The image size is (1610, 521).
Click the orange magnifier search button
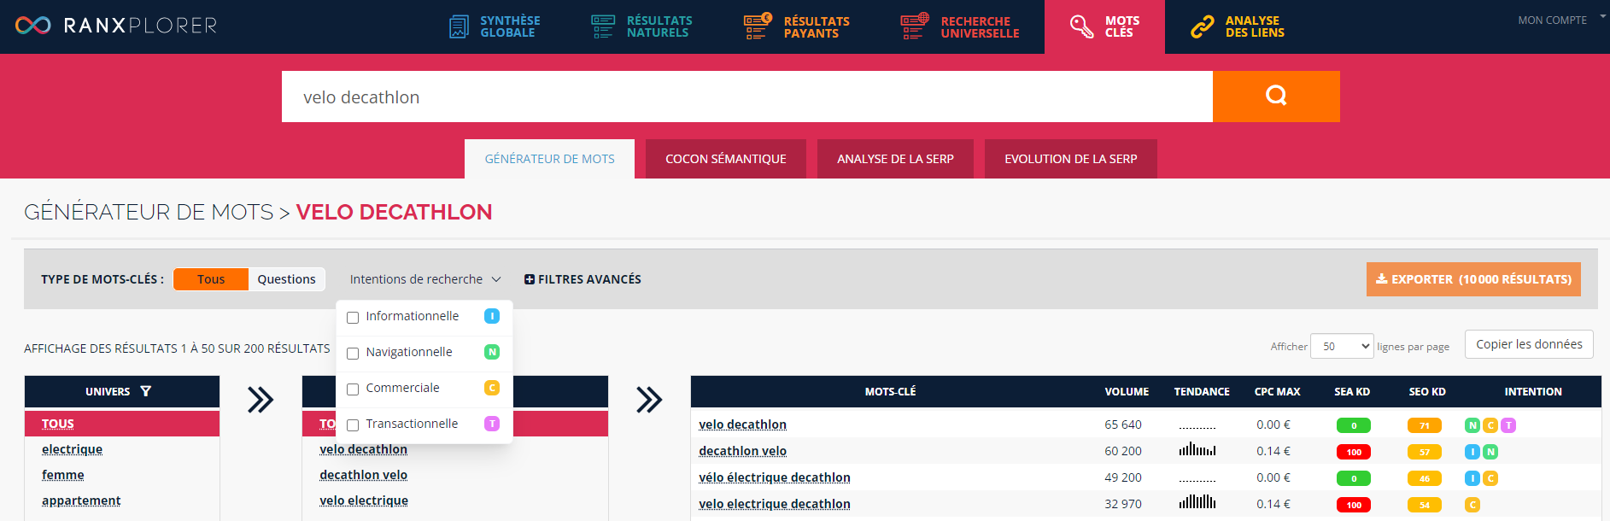click(1276, 97)
